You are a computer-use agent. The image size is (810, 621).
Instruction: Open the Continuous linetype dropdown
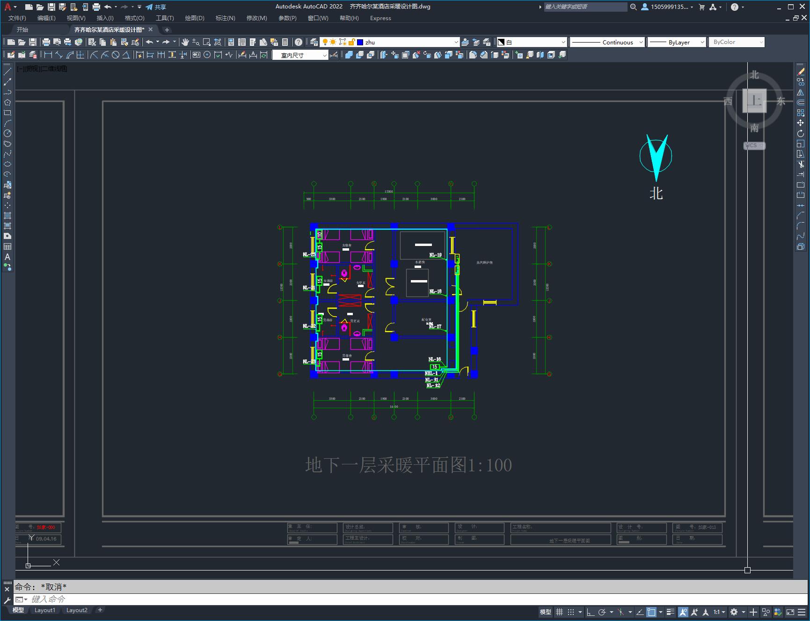pos(607,42)
